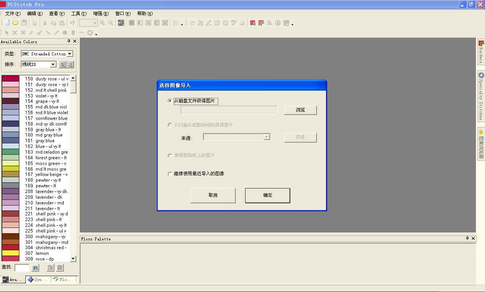485x292 pixels.
Task: Click the colorful import image toolbar icon
Action: click(x=121, y=23)
